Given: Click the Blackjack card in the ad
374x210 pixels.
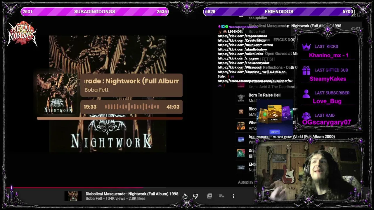Looking at the screenshot, I should pos(274,113).
